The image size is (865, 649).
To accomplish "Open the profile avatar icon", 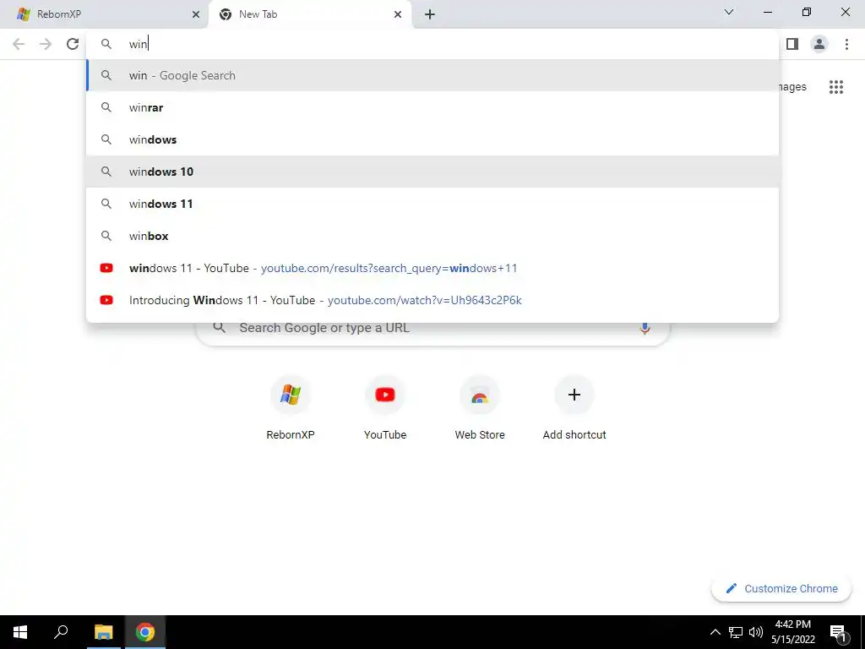I will 819,44.
